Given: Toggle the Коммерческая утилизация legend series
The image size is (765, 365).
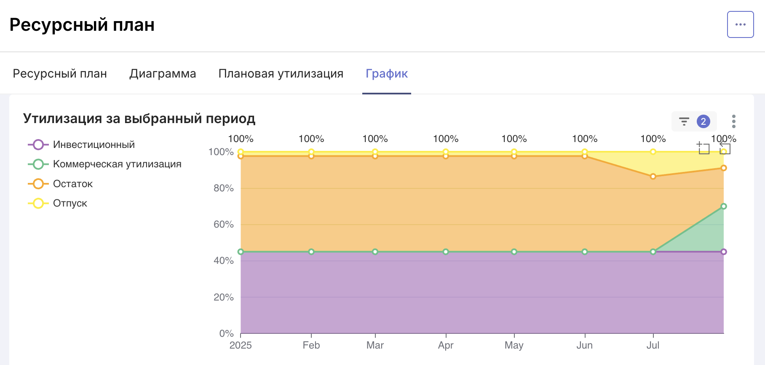Looking at the screenshot, I should (104, 164).
